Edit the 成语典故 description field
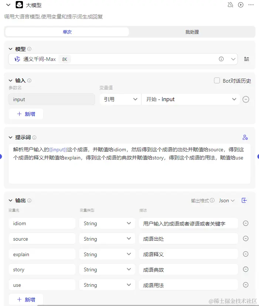 point(188,269)
